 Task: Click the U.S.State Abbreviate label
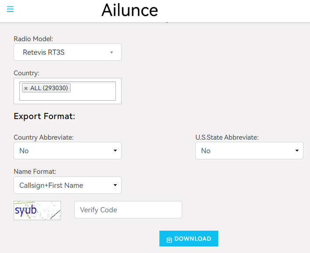[x=227, y=137]
